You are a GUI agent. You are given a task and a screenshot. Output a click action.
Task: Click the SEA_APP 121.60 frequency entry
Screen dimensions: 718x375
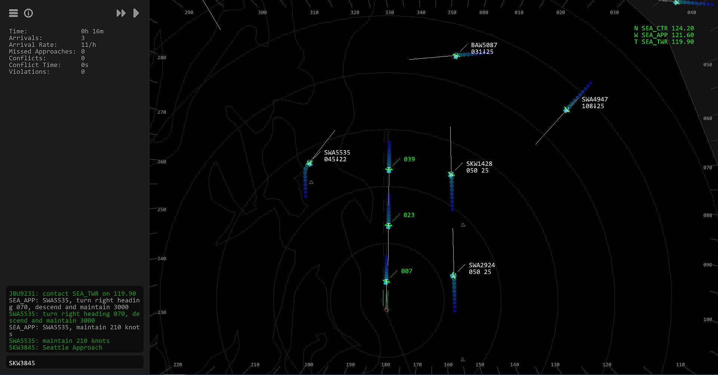click(664, 35)
